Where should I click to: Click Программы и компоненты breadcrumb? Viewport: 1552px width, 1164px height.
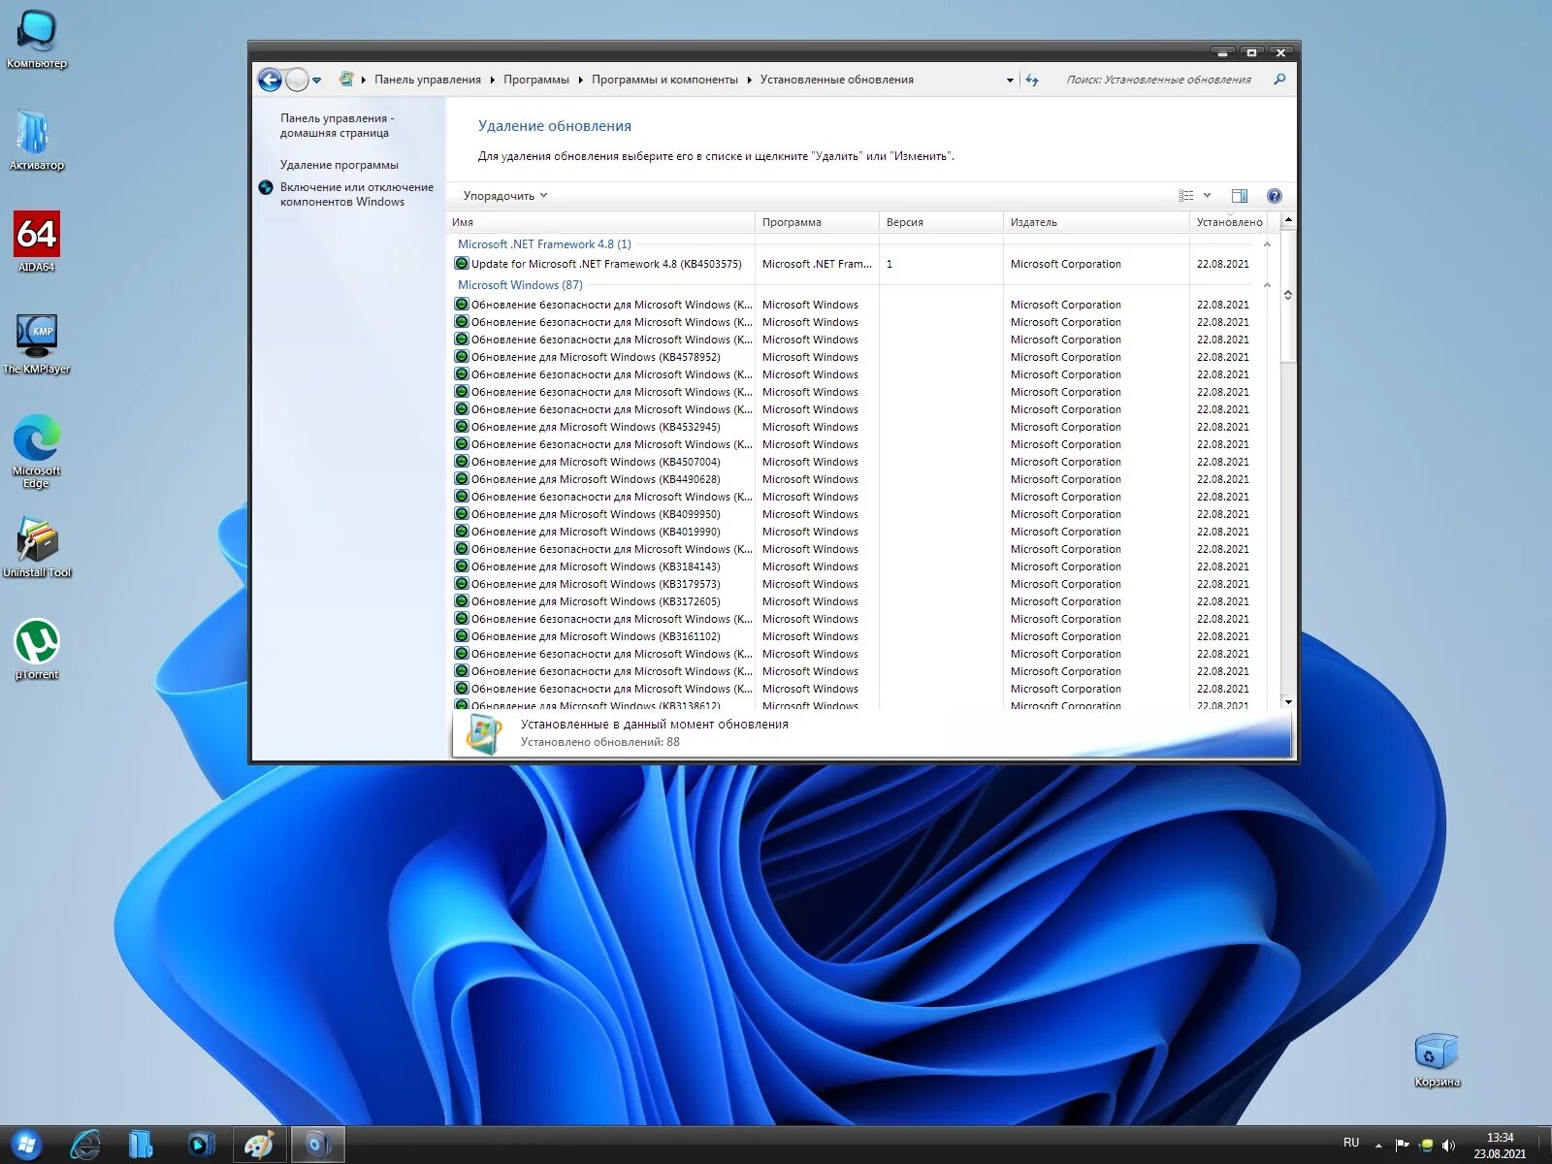pos(664,80)
